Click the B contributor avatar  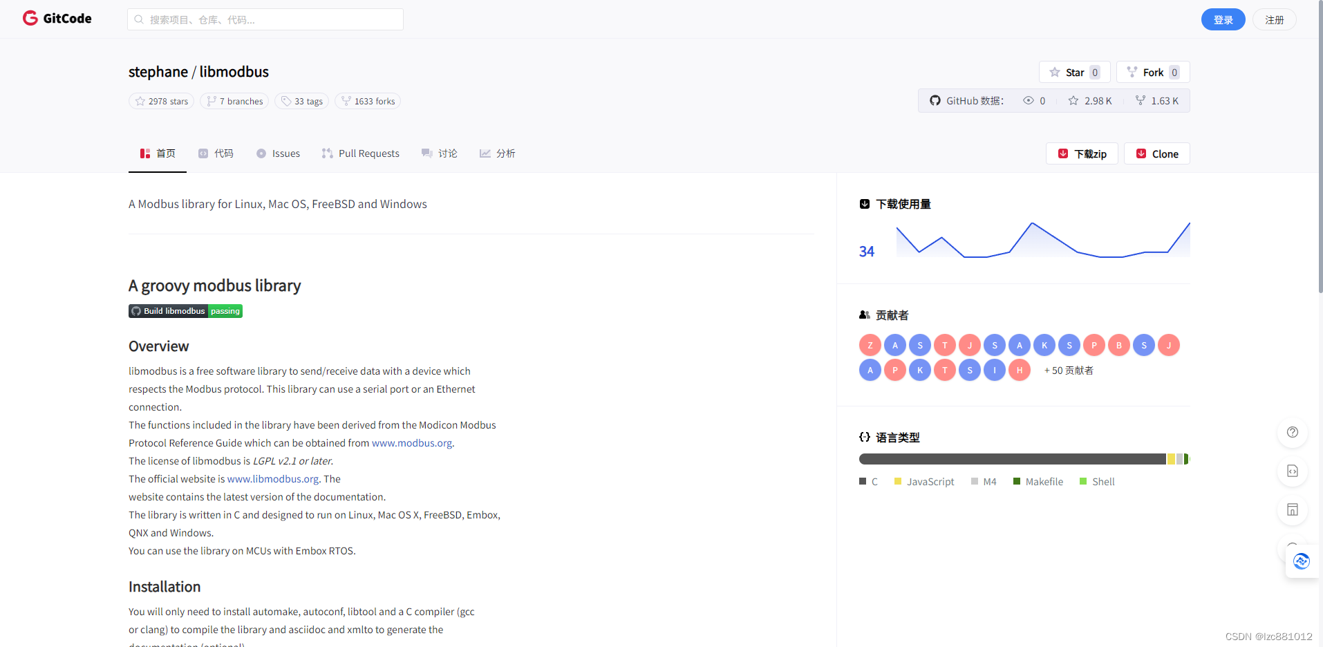coord(1119,345)
